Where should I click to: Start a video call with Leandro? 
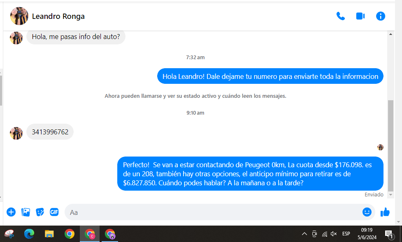point(360,16)
